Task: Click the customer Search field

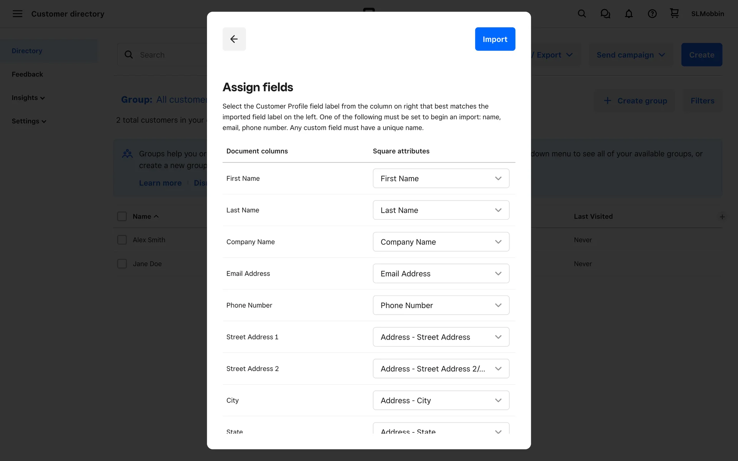Action: [x=169, y=55]
